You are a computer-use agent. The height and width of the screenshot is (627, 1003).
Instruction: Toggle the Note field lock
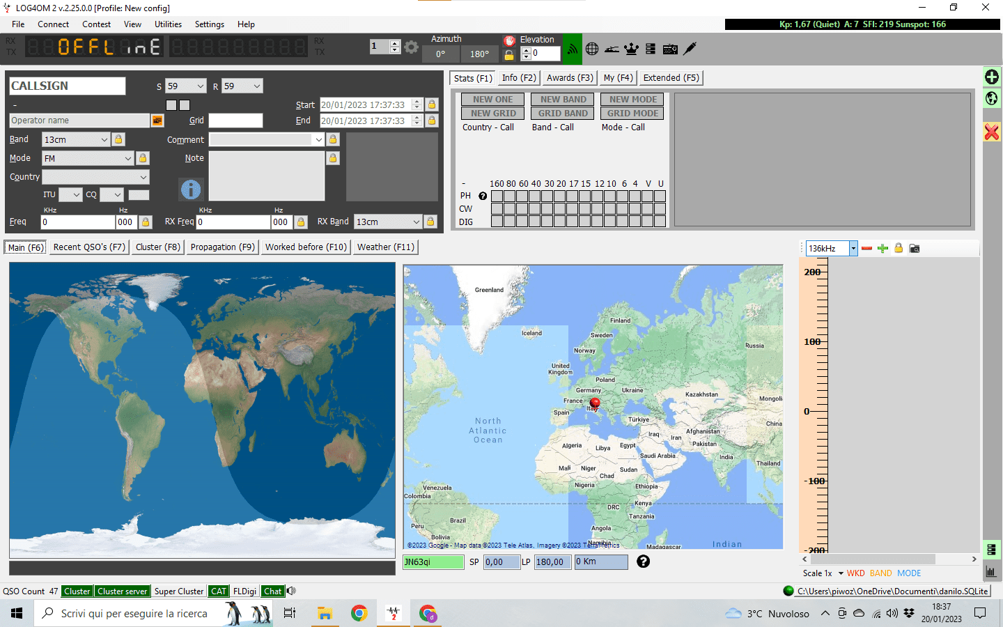[x=333, y=158]
